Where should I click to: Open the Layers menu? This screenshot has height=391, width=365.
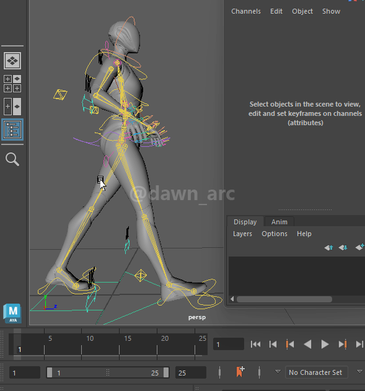tap(242, 234)
